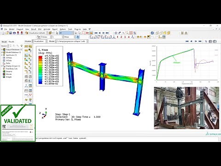Jump to first frame in toolbar
The height and width of the screenshot is (166, 221).
click(96, 33)
